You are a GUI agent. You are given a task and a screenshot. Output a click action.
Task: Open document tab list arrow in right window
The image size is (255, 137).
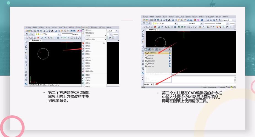[x=235, y=30]
